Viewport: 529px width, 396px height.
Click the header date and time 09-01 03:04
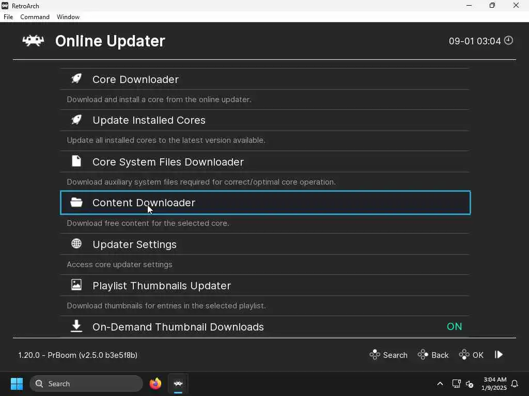475,41
